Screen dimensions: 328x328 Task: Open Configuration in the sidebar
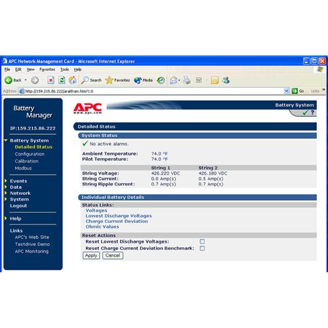tap(30, 154)
